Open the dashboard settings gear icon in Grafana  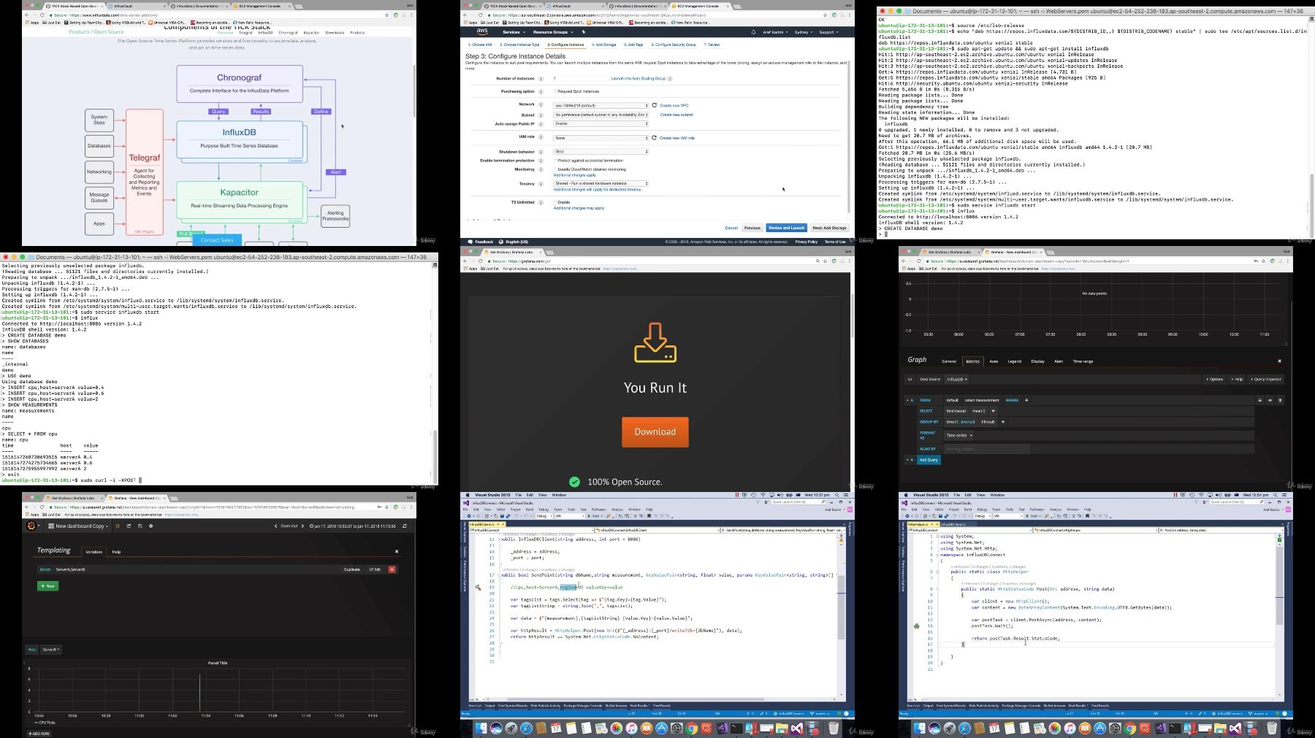[x=150, y=526]
